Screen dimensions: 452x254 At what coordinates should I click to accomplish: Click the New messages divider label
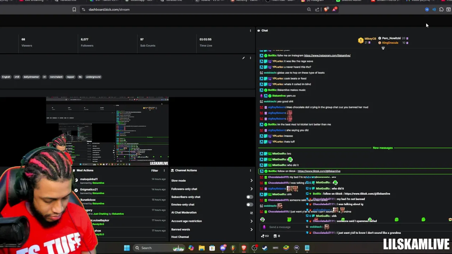[383, 148]
